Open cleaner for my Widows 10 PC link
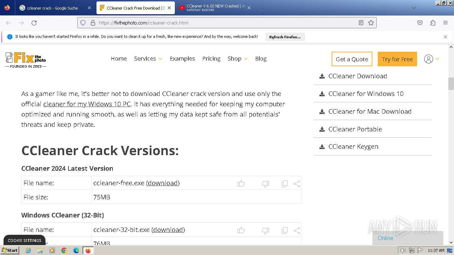Image resolution: width=454 pixels, height=255 pixels. click(87, 104)
